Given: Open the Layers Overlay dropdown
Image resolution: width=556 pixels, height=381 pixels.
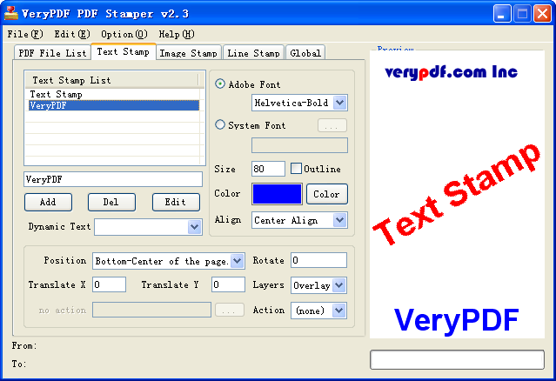Looking at the screenshot, I should click(339, 285).
